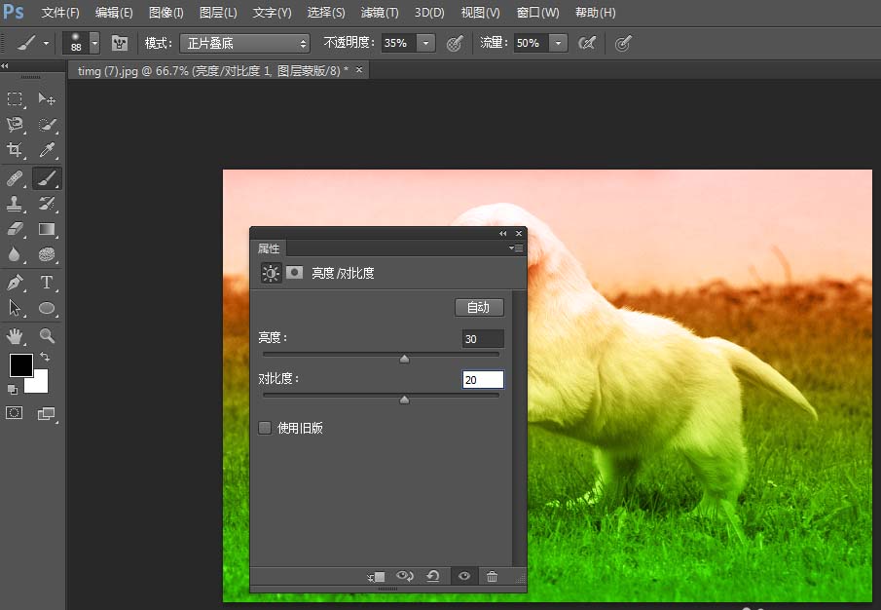Open the Pen tool
This screenshot has width=881, height=610.
[x=16, y=282]
